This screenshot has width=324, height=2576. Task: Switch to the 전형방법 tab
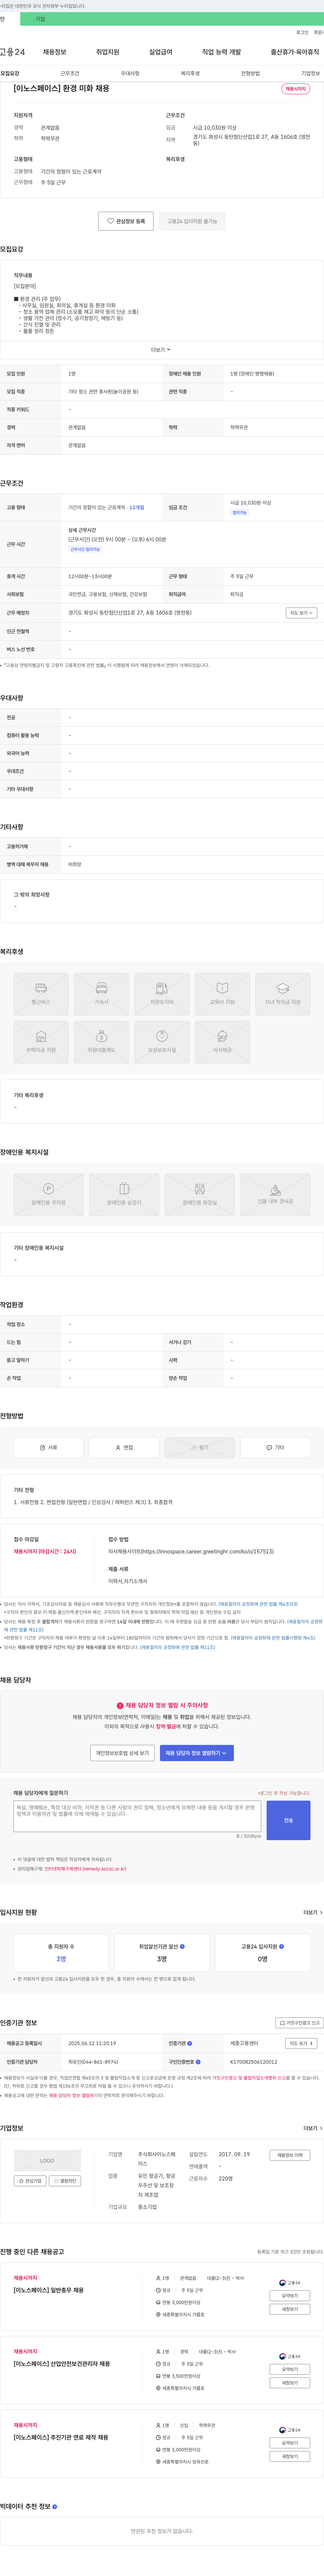(x=250, y=73)
